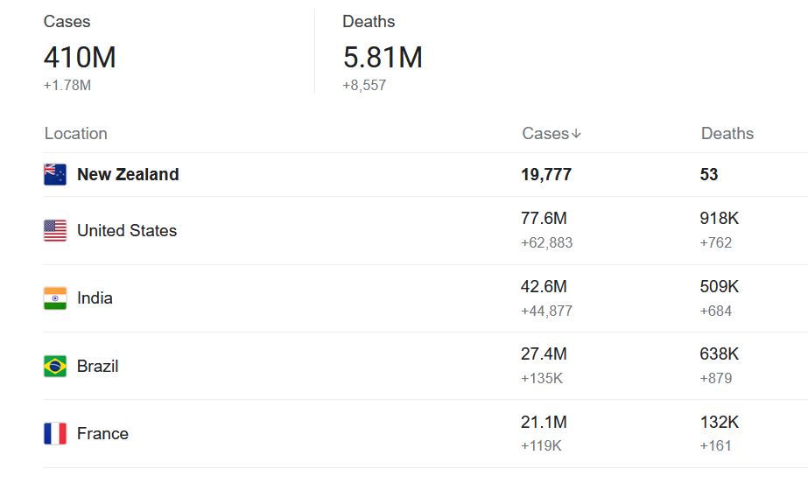Open the New Zealand row
808x490 pixels.
[425, 174]
